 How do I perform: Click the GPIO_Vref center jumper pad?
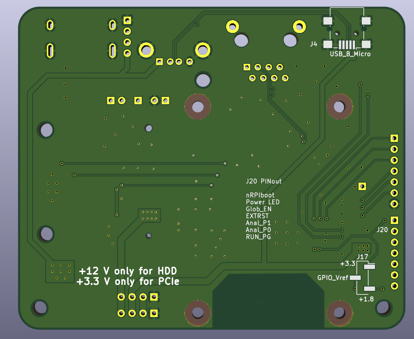click(355, 278)
